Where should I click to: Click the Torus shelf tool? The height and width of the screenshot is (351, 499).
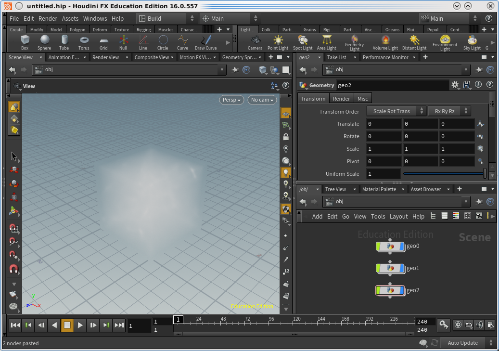point(84,41)
